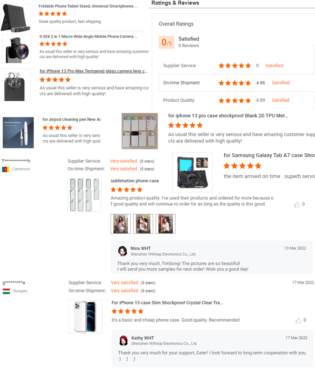Select the Ratings & Reviews tab heading

pyautogui.click(x=175, y=3)
